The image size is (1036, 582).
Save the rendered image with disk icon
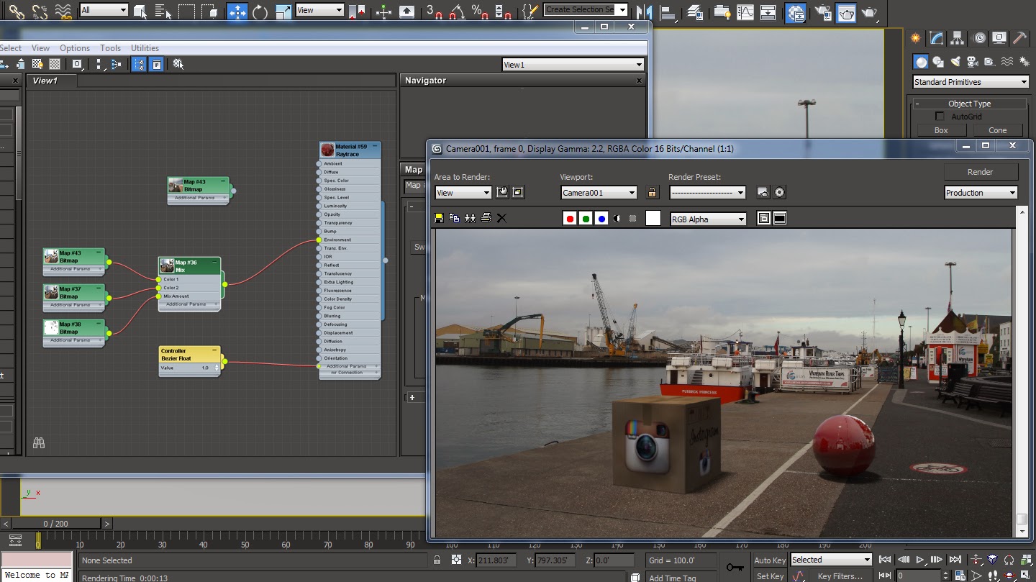coord(439,218)
